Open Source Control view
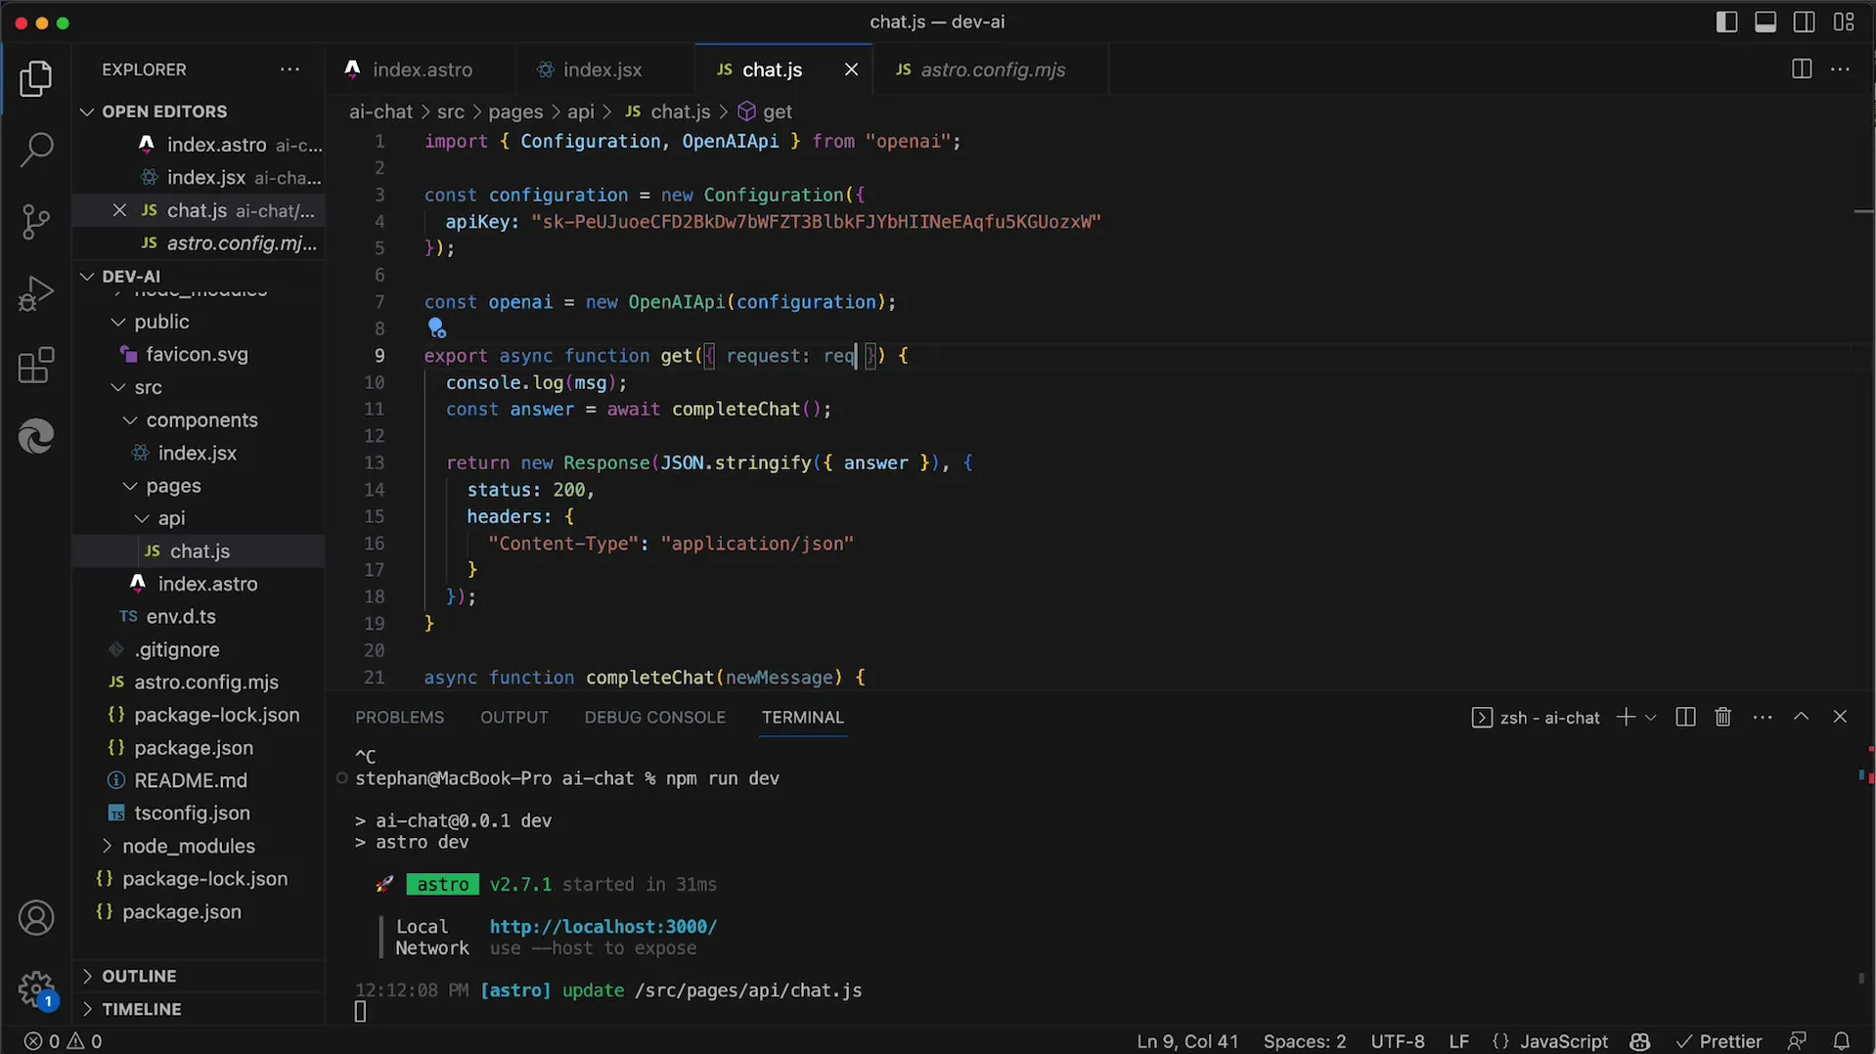Viewport: 1876px width, 1054px height. pos(36,222)
